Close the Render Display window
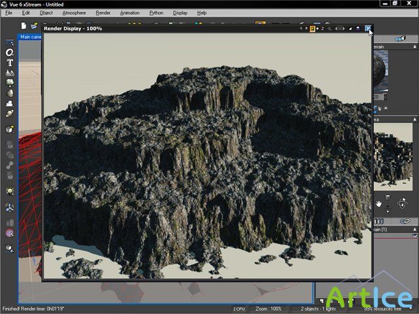Image resolution: width=419 pixels, height=314 pixels. tap(369, 29)
